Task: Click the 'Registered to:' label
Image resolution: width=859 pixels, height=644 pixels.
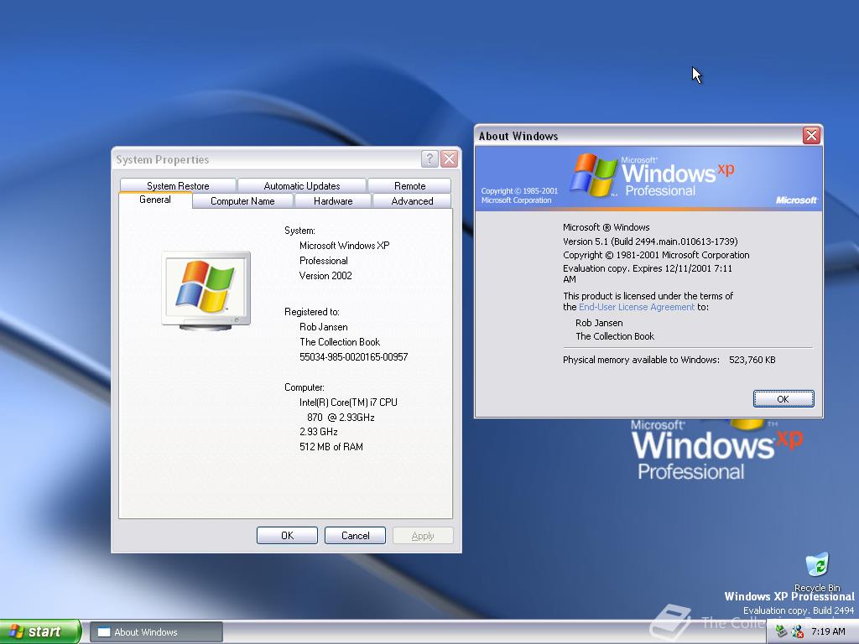Action: [x=312, y=312]
